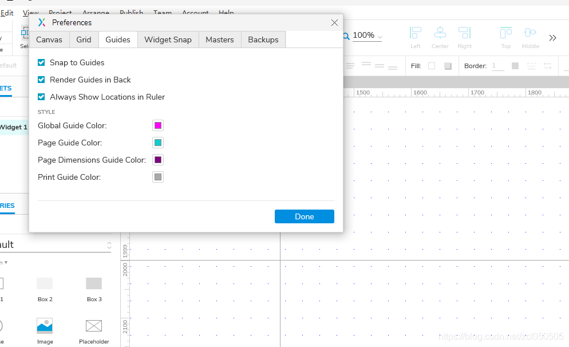Click the text vertical align top icon
The width and height of the screenshot is (569, 347).
coord(366,64)
